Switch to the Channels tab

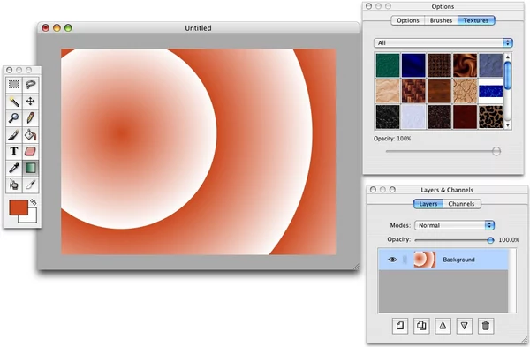[x=461, y=204]
